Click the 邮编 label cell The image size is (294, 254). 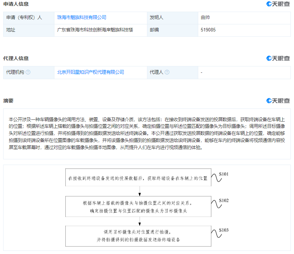(172, 30)
